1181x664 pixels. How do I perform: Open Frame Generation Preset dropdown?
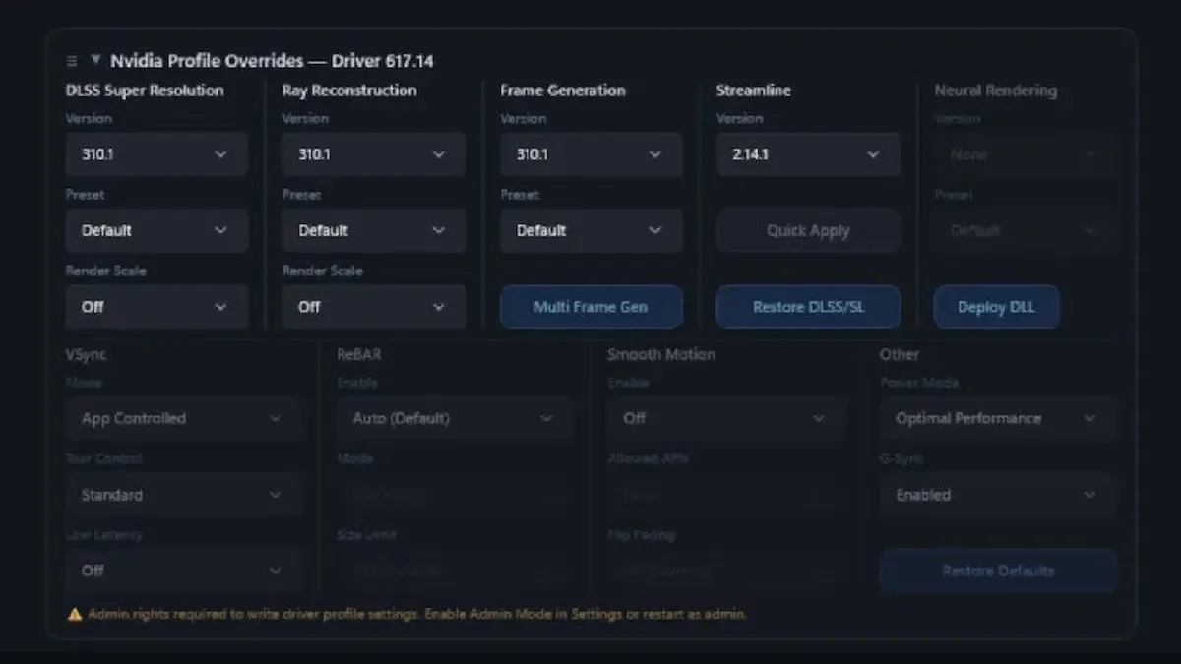tap(590, 230)
